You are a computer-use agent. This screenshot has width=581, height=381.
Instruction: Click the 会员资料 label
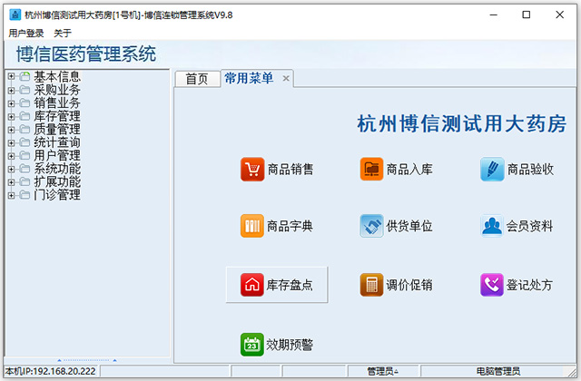tap(530, 226)
